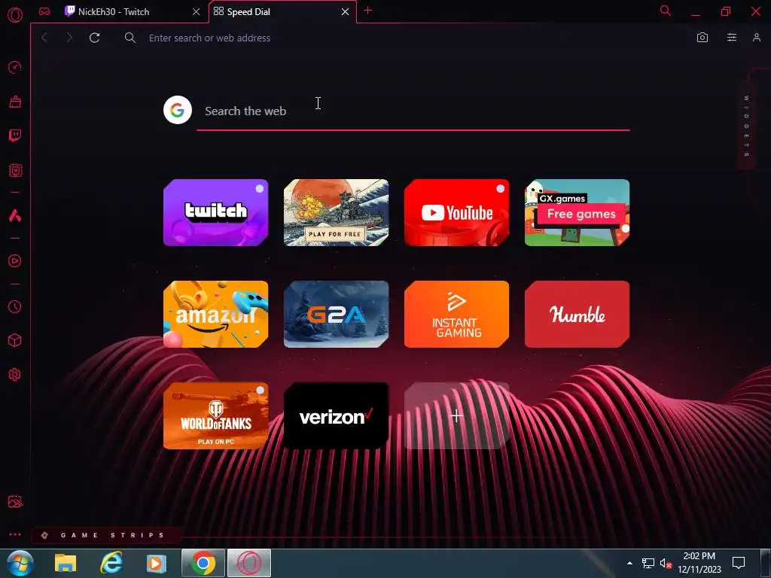Click the Back navigation arrow
771x578 pixels.
(x=44, y=38)
